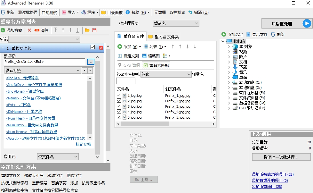313x193 pixels.
Task: Collapse method 1 重构文件名 panel
Action: coord(3,48)
